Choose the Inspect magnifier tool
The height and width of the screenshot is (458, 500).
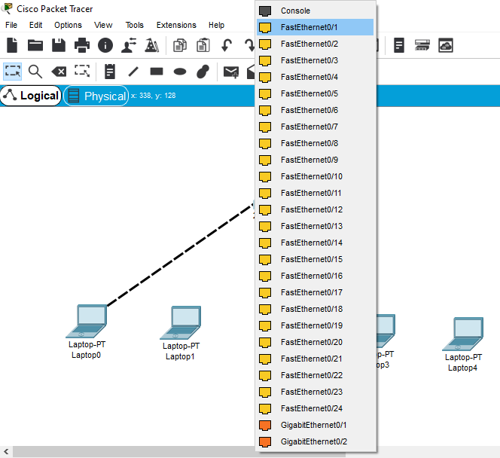[35, 71]
